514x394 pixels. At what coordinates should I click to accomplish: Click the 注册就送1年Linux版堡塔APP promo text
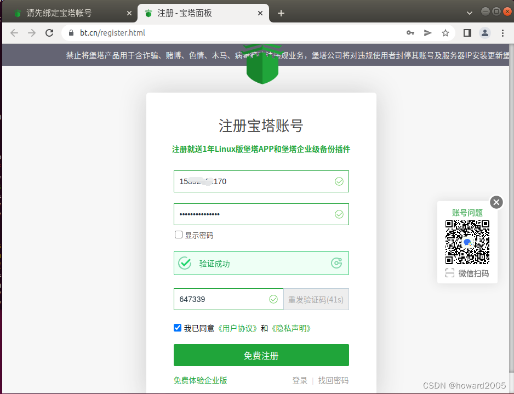(261, 150)
